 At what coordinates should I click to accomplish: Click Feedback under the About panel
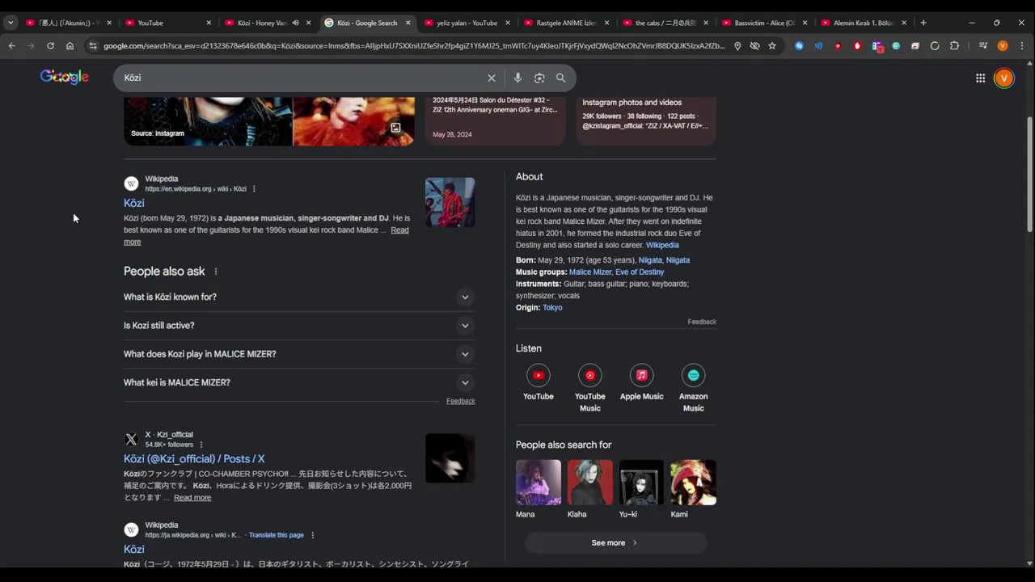click(x=702, y=322)
